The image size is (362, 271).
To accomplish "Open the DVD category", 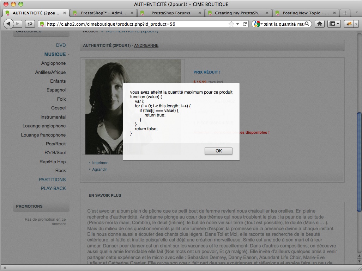I will [x=61, y=45].
